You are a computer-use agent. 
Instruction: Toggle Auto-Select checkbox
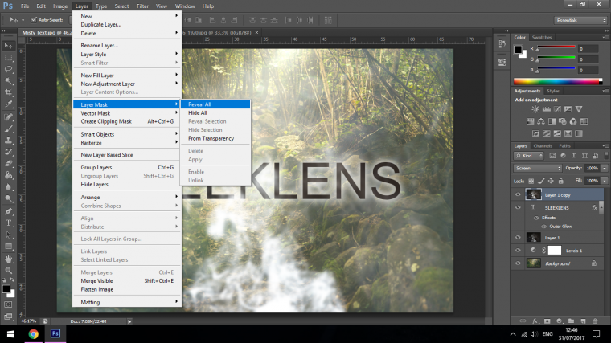pos(34,20)
